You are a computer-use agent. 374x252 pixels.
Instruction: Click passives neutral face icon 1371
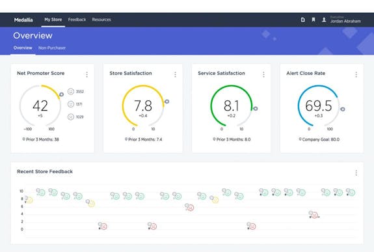(x=71, y=104)
